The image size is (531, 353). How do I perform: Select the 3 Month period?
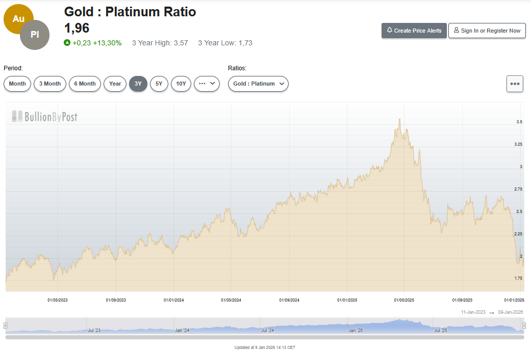[x=50, y=84]
